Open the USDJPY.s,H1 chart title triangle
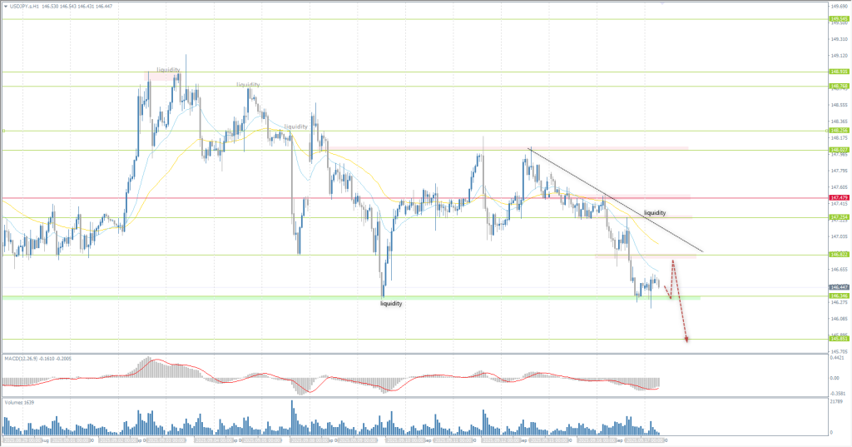 click(5, 7)
